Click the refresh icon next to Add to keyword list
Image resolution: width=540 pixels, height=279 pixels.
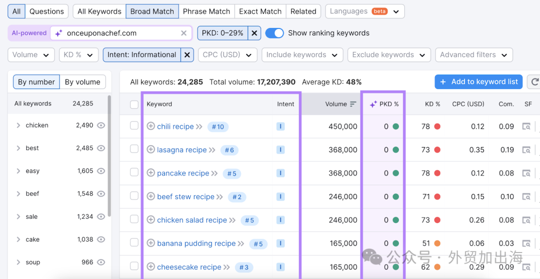click(x=535, y=81)
